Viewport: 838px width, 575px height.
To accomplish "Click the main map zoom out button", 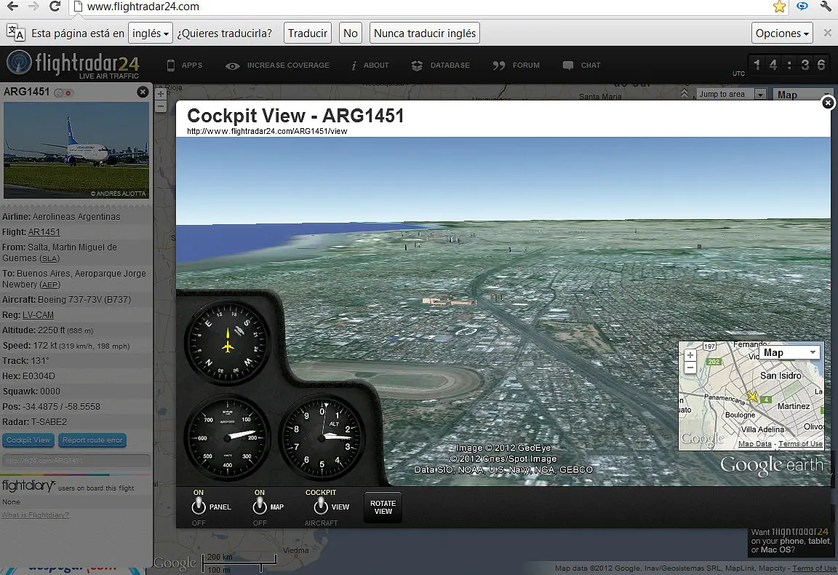I will tap(160, 106).
